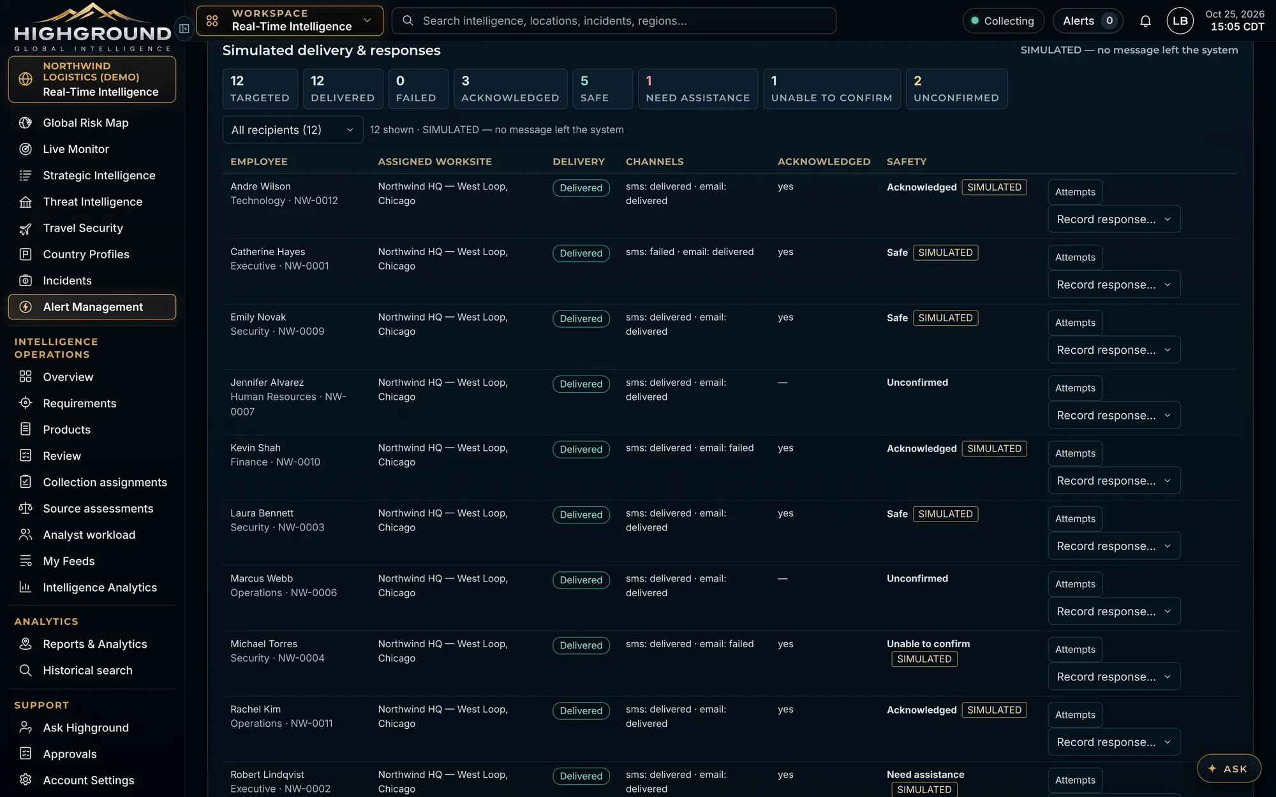
Task: Click the notification bell icon
Action: [1145, 21]
